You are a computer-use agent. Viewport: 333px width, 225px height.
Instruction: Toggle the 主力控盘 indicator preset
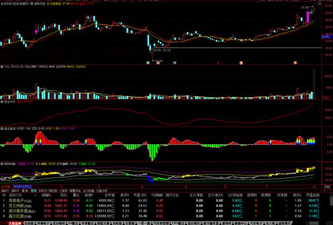pyautogui.click(x=88, y=190)
